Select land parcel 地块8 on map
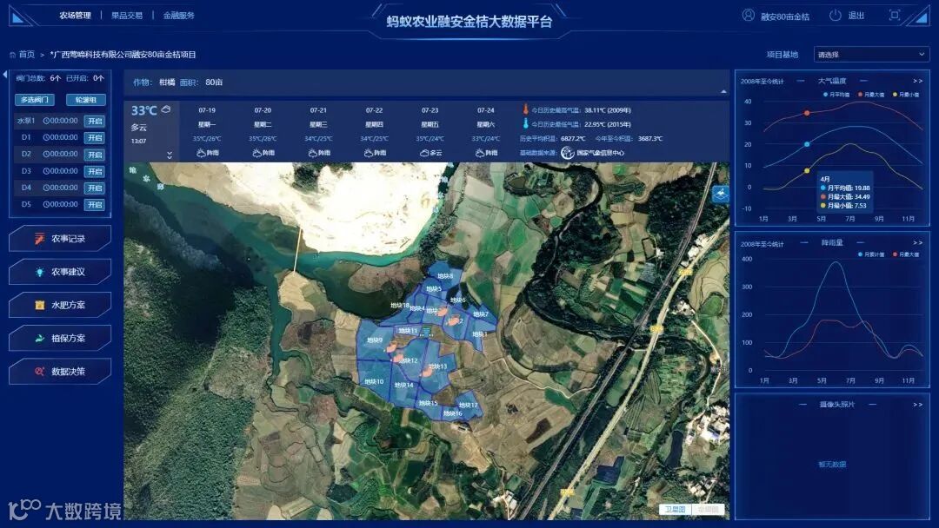Image resolution: width=939 pixels, height=528 pixels. tap(445, 276)
